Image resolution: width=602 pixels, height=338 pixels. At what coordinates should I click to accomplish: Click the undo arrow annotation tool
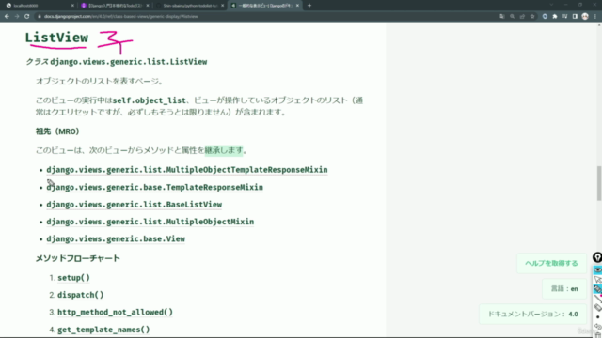[x=598, y=326]
